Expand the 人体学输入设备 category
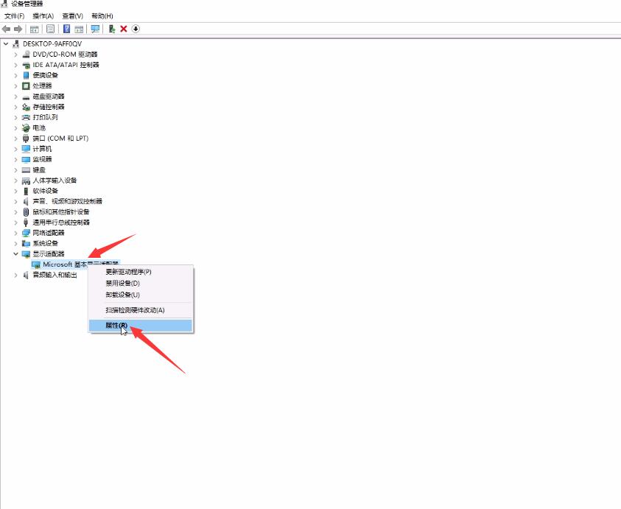The width and height of the screenshot is (621, 509). pyautogui.click(x=16, y=180)
